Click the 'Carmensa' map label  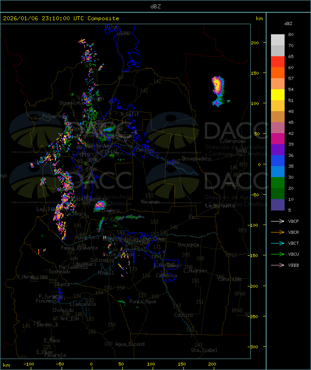[166, 276]
